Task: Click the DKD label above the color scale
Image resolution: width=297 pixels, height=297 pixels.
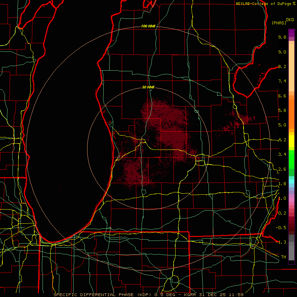Action: point(290,20)
